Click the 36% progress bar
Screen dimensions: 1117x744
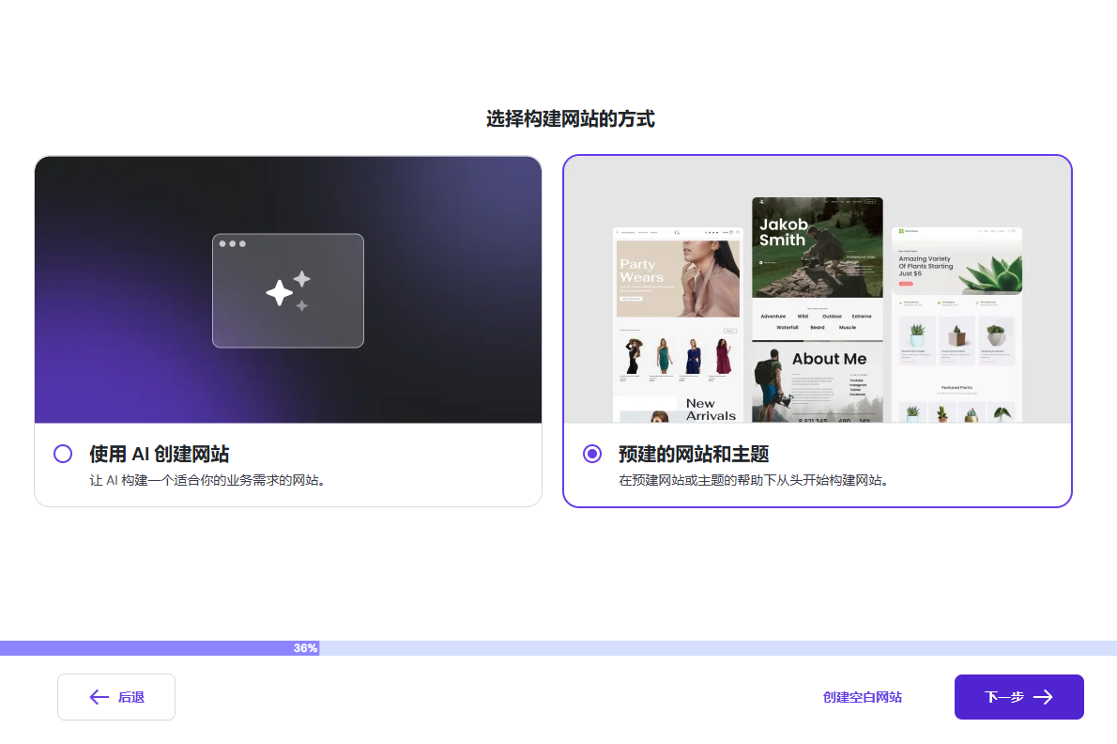tap(558, 648)
